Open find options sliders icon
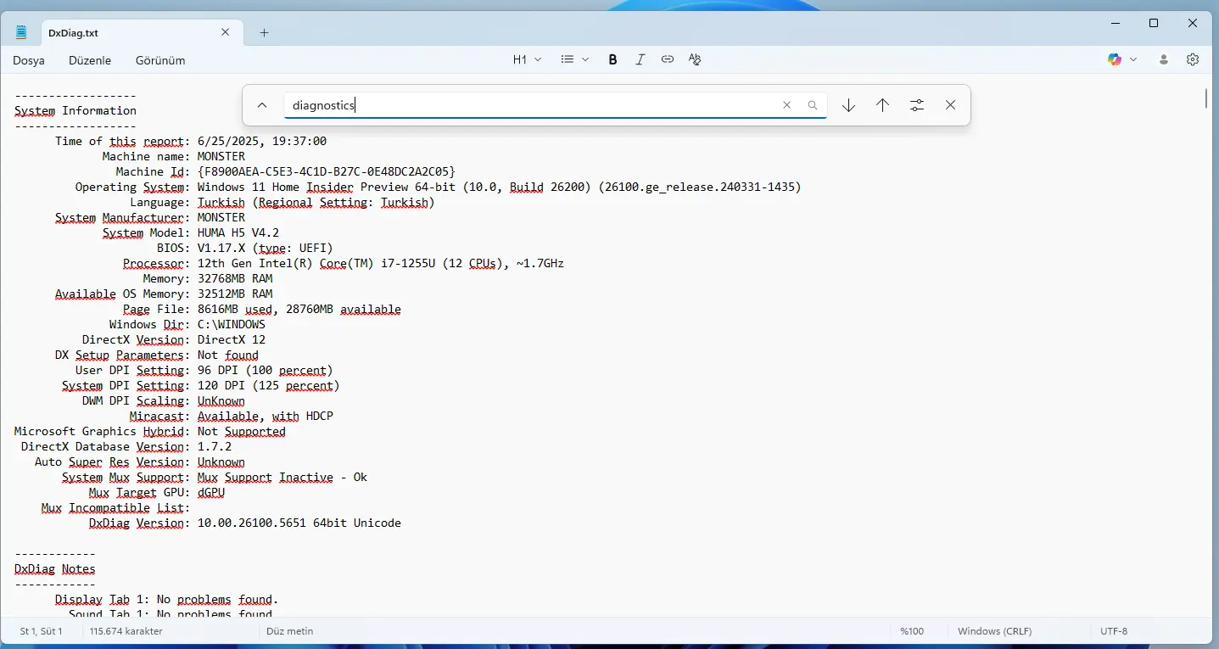The height and width of the screenshot is (649, 1219). [916, 105]
